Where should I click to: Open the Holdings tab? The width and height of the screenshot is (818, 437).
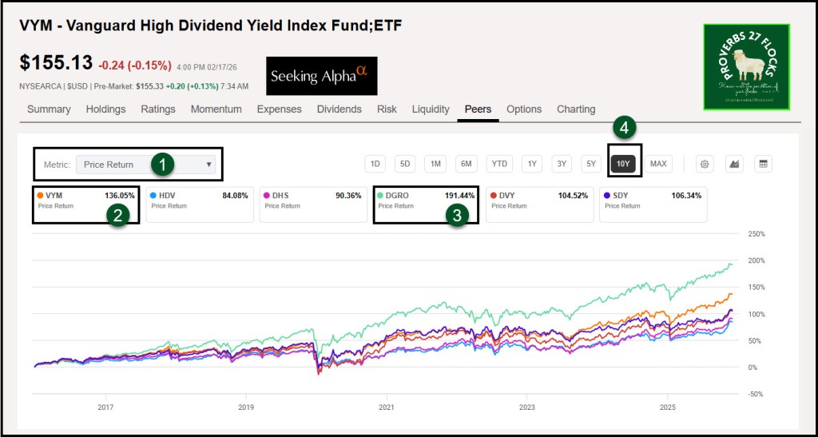105,109
